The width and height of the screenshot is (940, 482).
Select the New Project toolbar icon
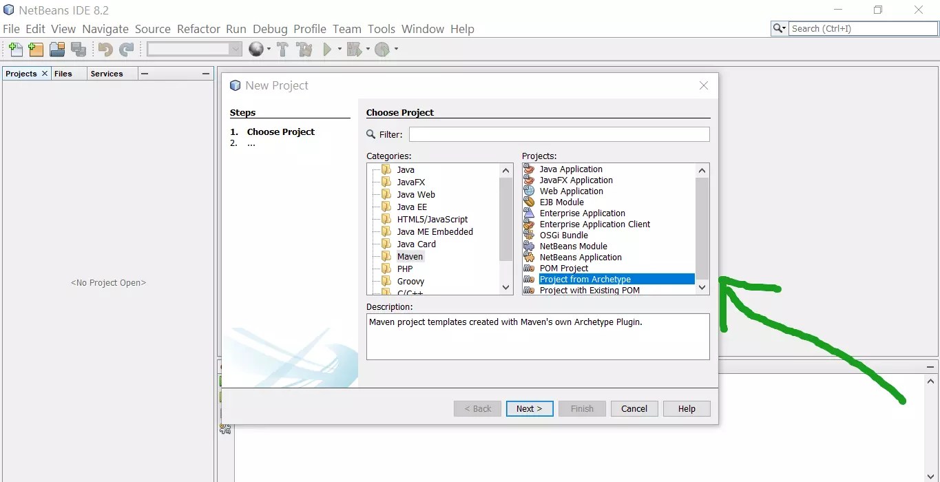point(35,49)
